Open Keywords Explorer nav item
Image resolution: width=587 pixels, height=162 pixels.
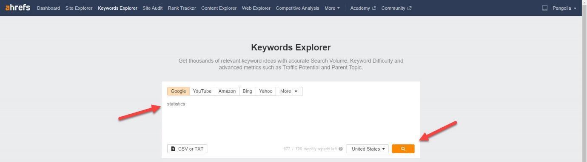tap(117, 8)
